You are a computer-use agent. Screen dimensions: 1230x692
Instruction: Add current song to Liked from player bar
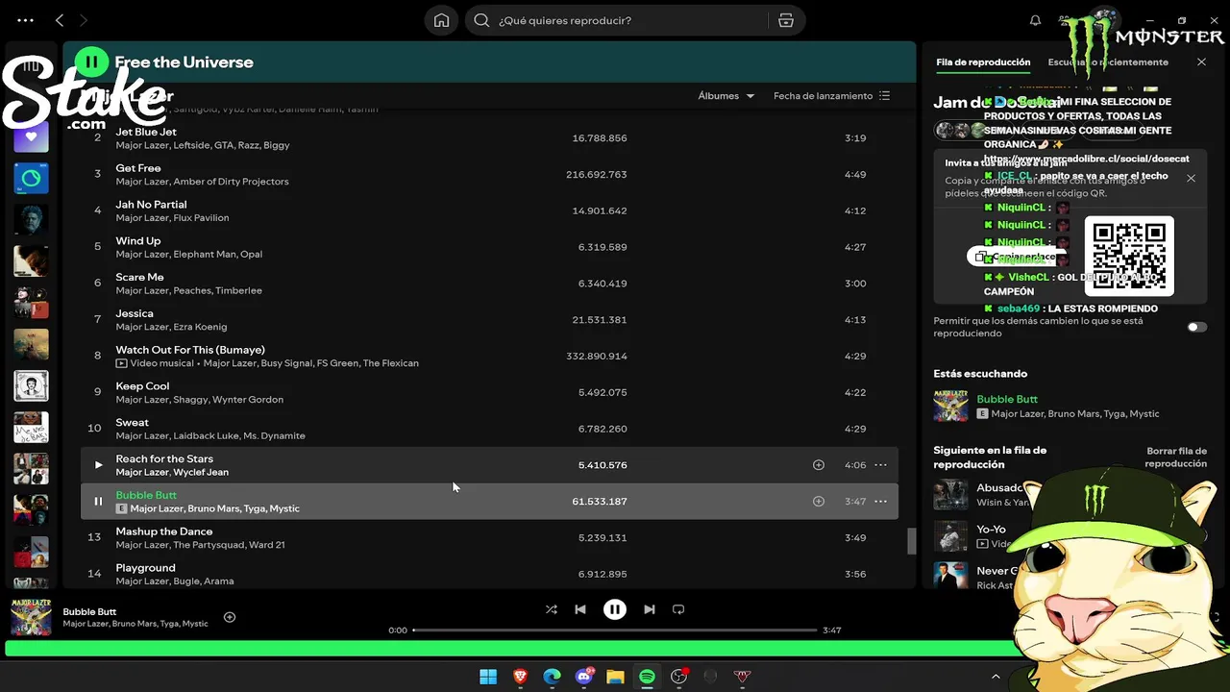[x=230, y=617]
